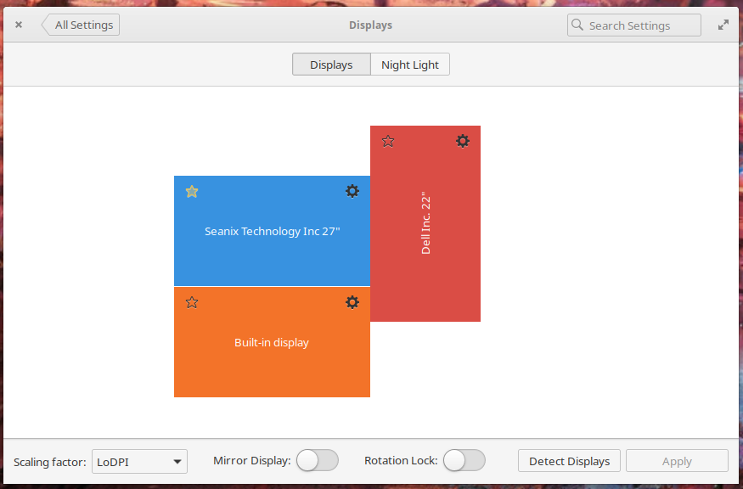Select the blue Seanix Technology Inc 27" display
Screen dimensions: 743x489
click(x=272, y=231)
